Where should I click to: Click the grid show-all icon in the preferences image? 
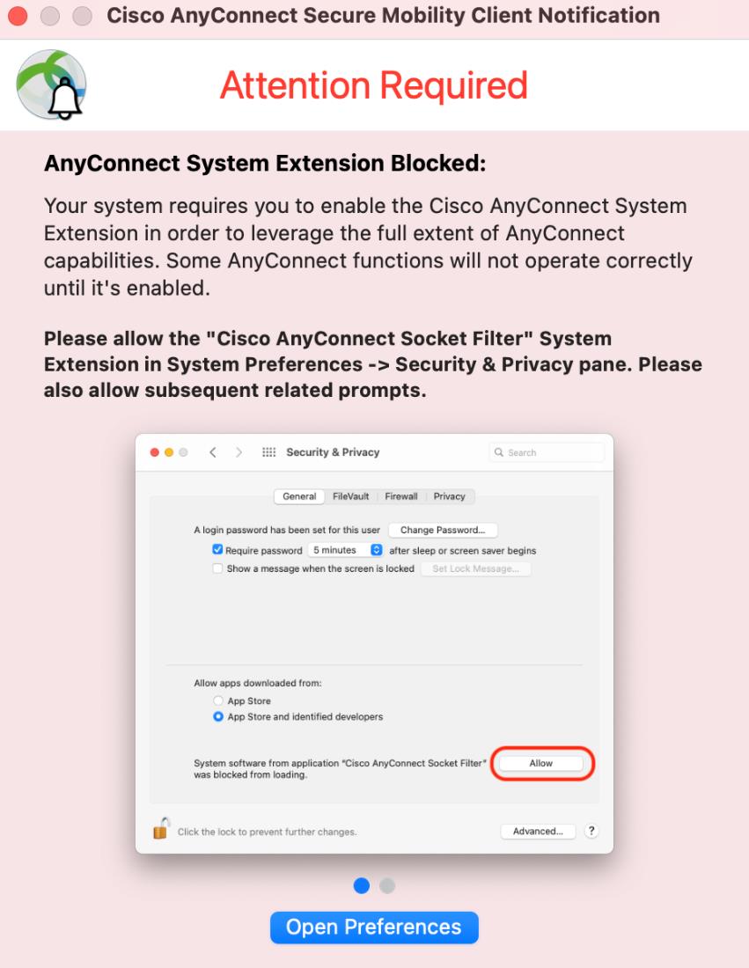coord(269,452)
